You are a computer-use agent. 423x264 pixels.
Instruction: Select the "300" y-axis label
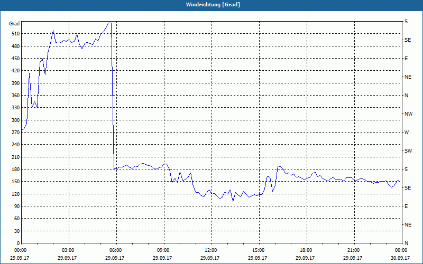[x=16, y=120]
